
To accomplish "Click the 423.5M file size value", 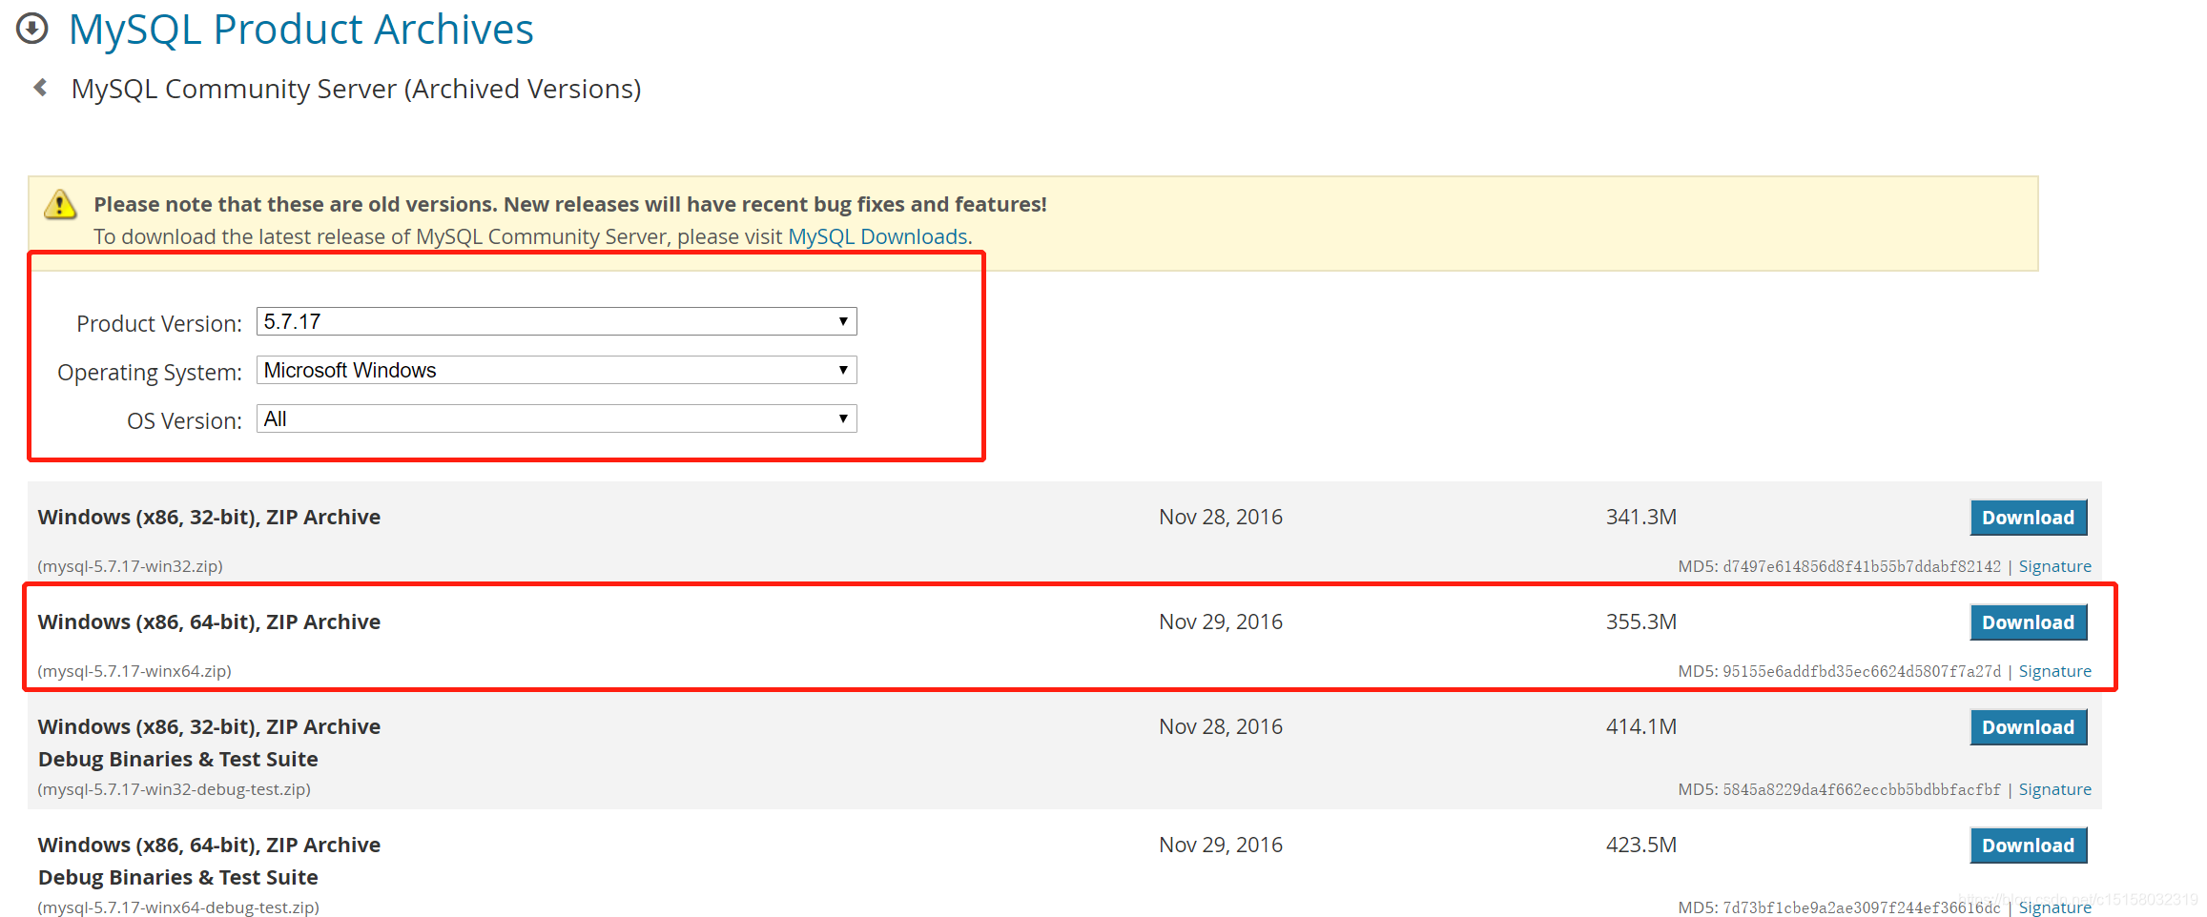I will tap(1640, 845).
